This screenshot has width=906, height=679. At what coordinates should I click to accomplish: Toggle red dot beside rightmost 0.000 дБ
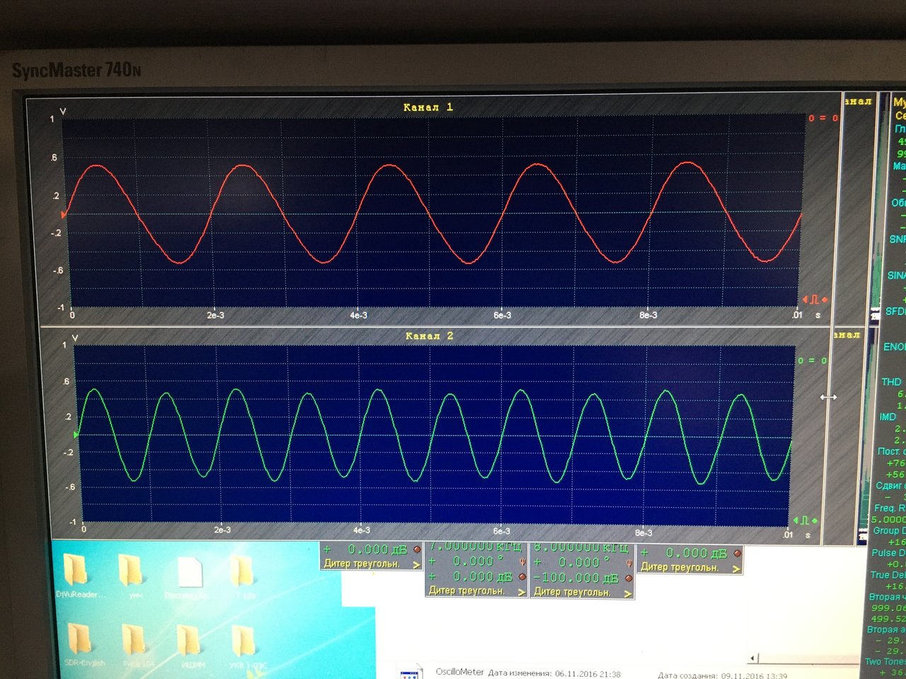click(737, 553)
